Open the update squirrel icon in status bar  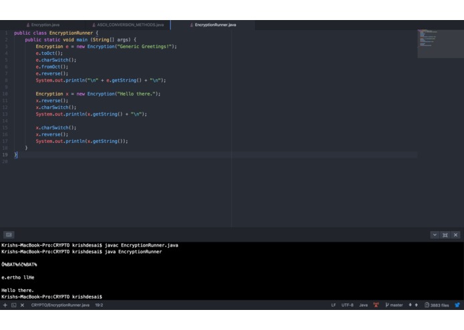[457, 305]
